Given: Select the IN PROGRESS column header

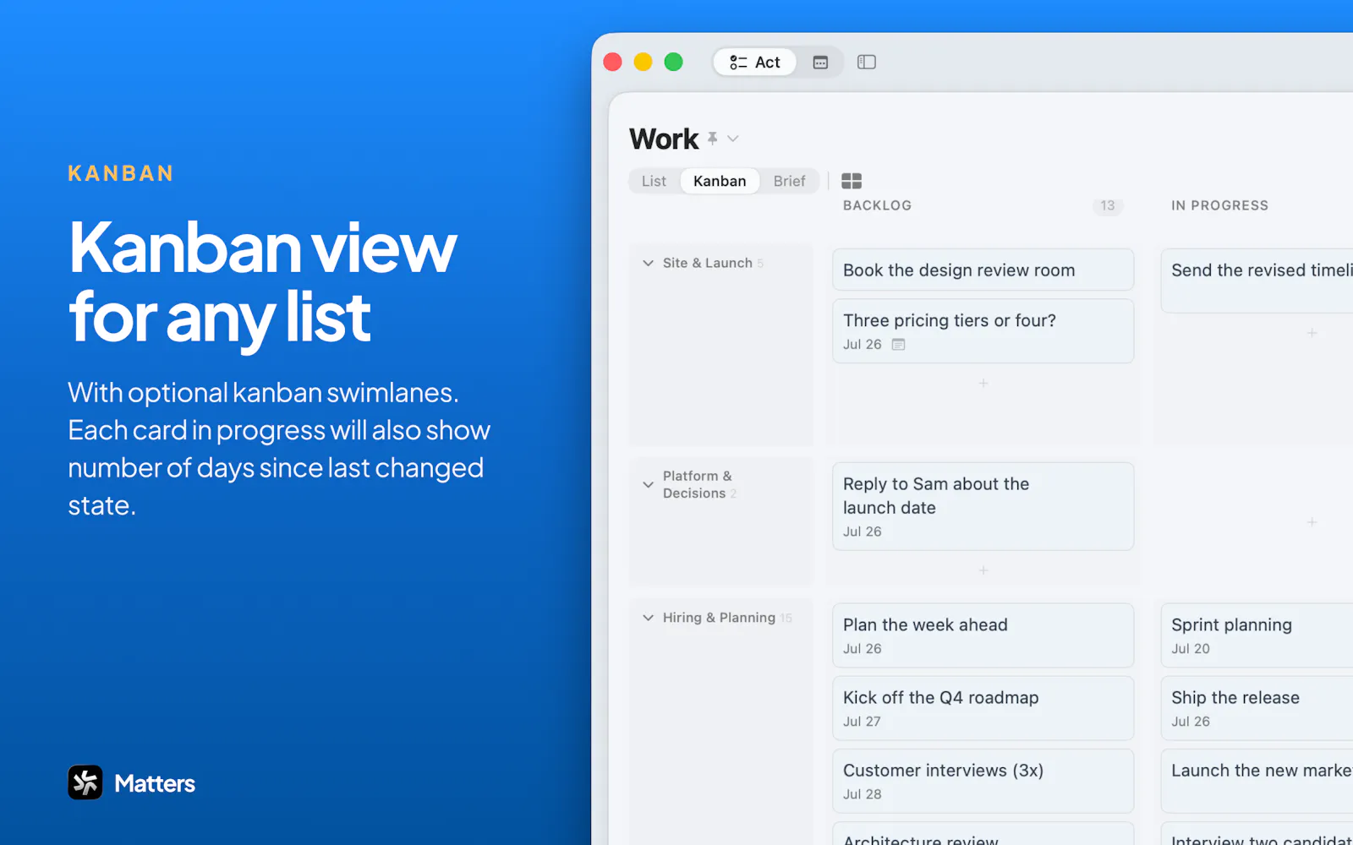Looking at the screenshot, I should [1219, 205].
